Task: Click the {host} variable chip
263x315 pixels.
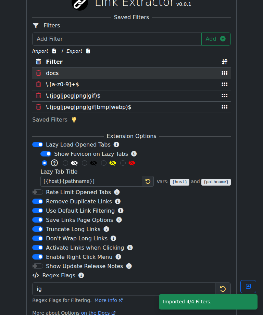Action: click(179, 182)
